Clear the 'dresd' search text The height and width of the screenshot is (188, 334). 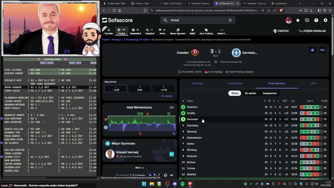(230, 20)
